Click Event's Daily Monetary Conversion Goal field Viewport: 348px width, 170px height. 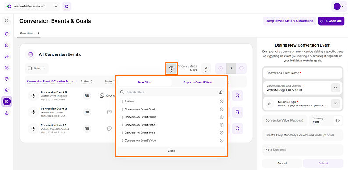point(303,135)
